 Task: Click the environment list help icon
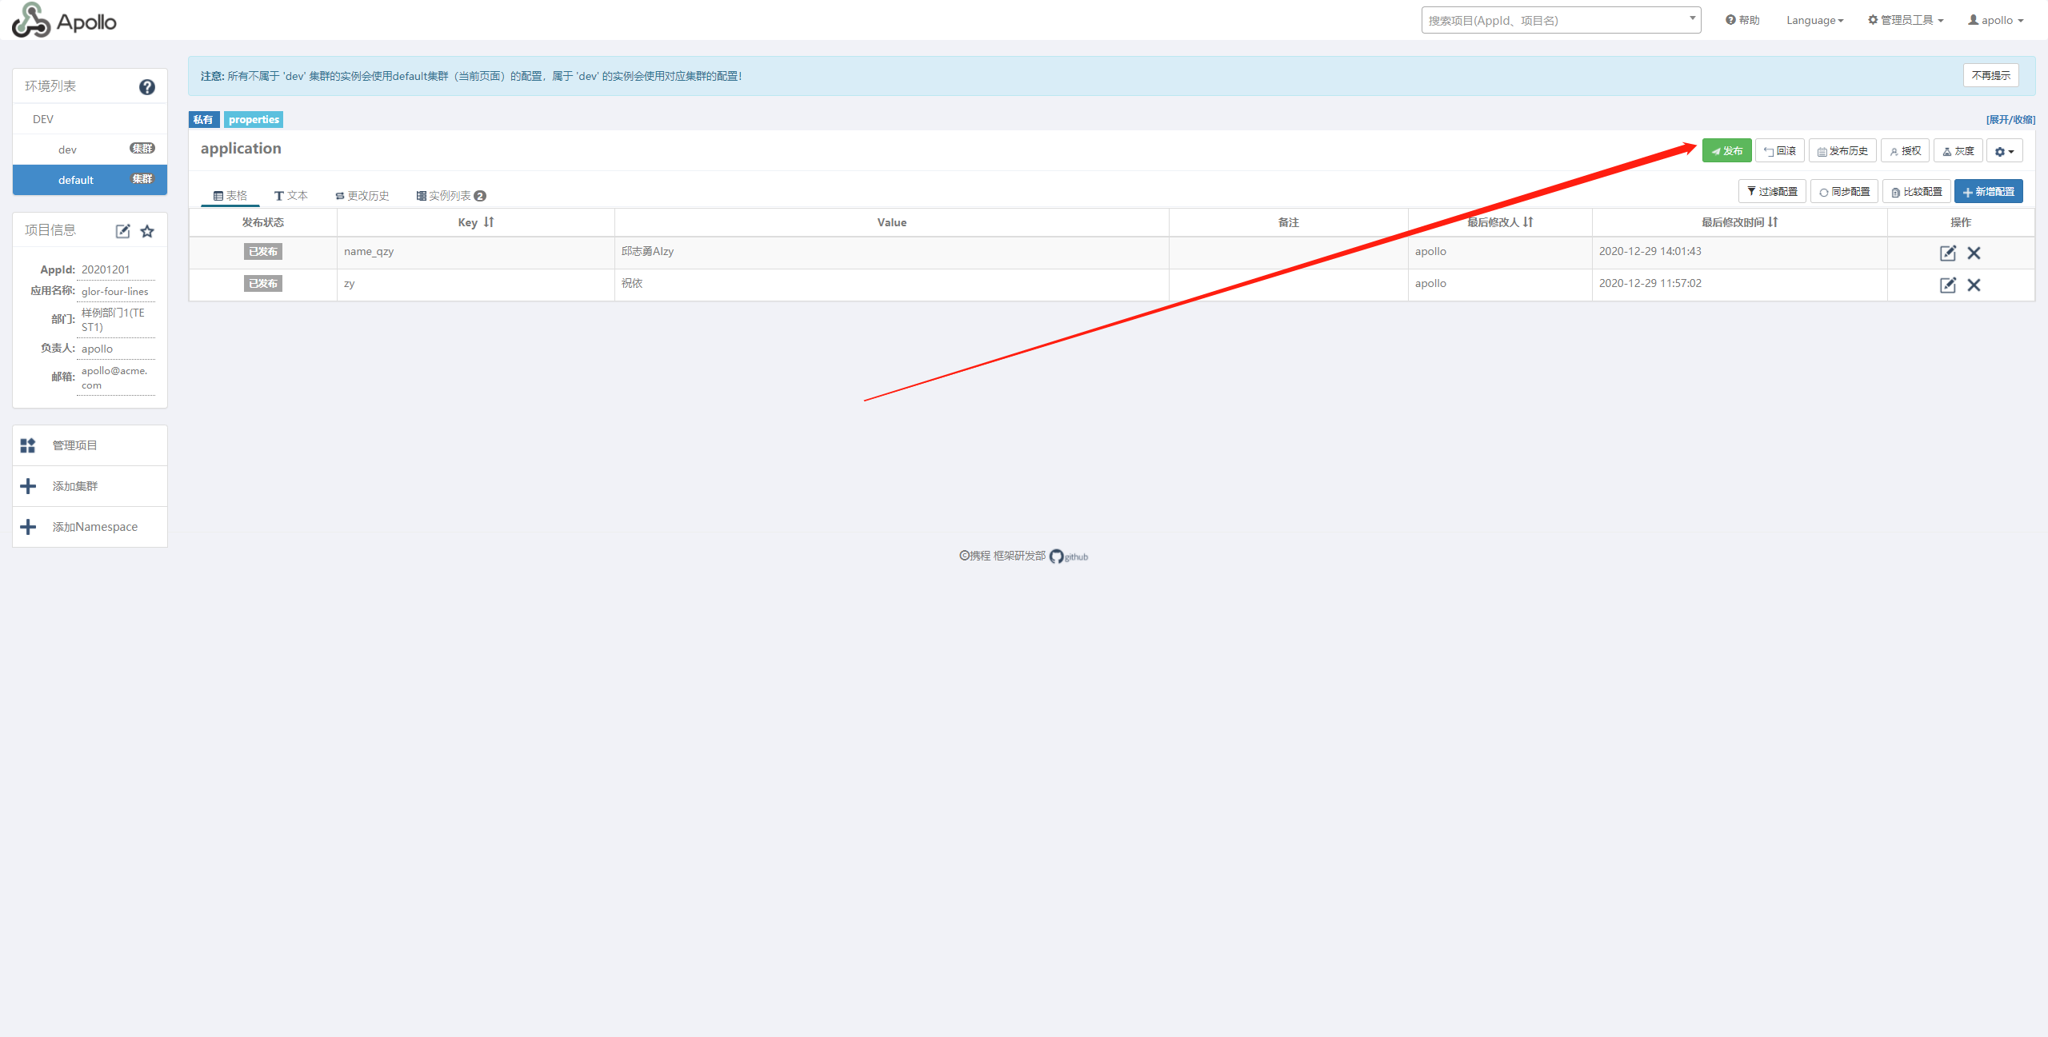pyautogui.click(x=146, y=87)
